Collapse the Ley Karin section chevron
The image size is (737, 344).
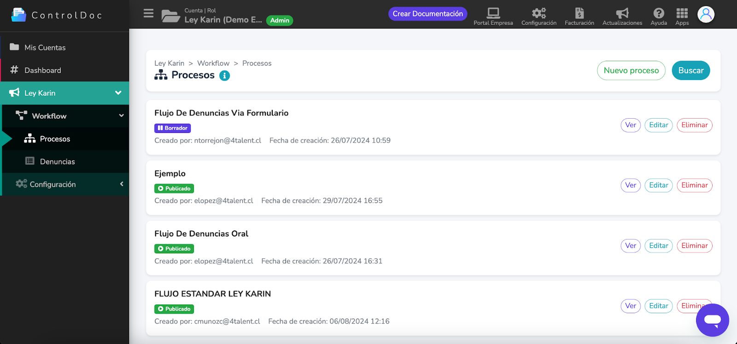pos(118,92)
